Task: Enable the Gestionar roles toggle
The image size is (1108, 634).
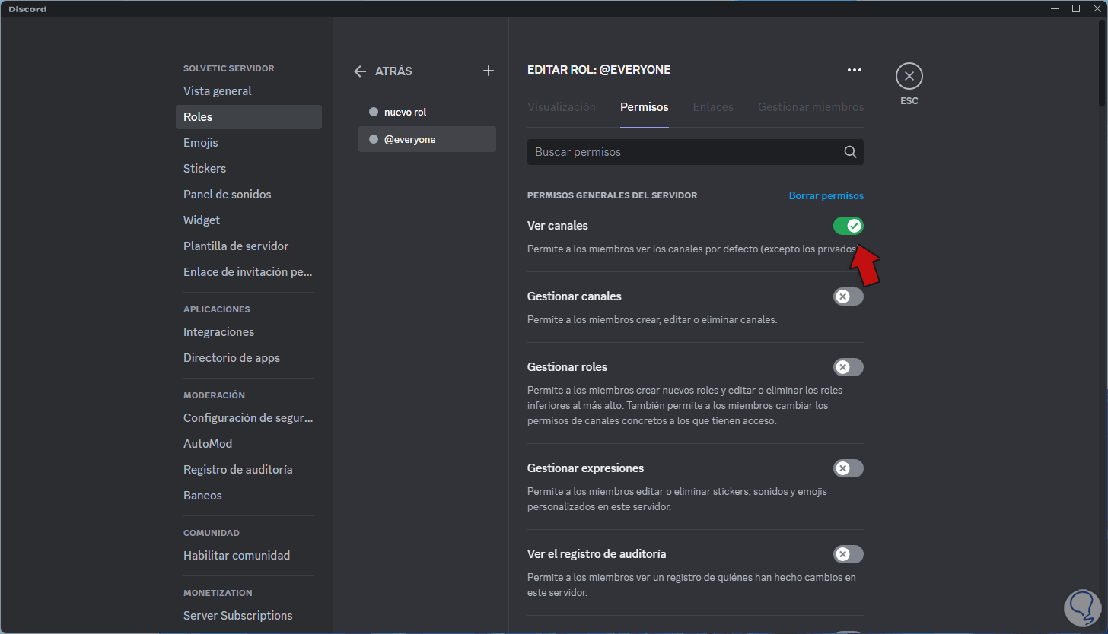Action: 848,367
